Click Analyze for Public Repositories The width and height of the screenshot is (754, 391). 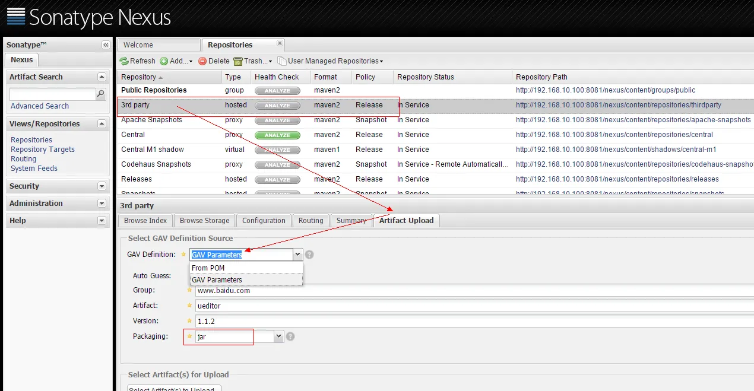coord(277,91)
